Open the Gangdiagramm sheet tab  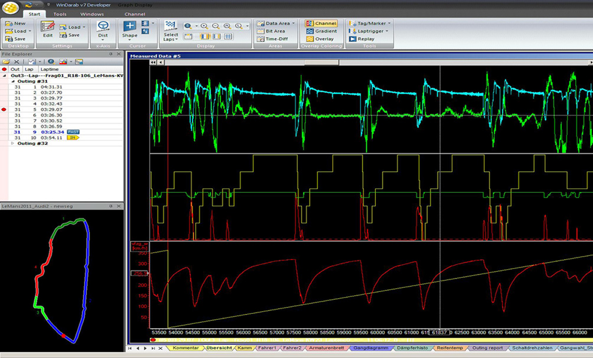(x=371, y=348)
